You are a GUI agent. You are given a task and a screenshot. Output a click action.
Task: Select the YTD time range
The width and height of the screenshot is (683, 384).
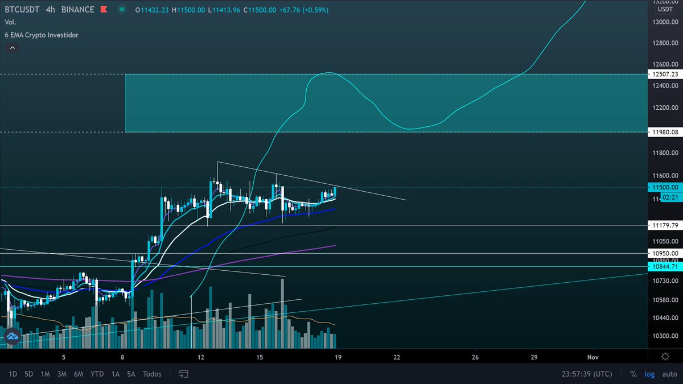97,374
